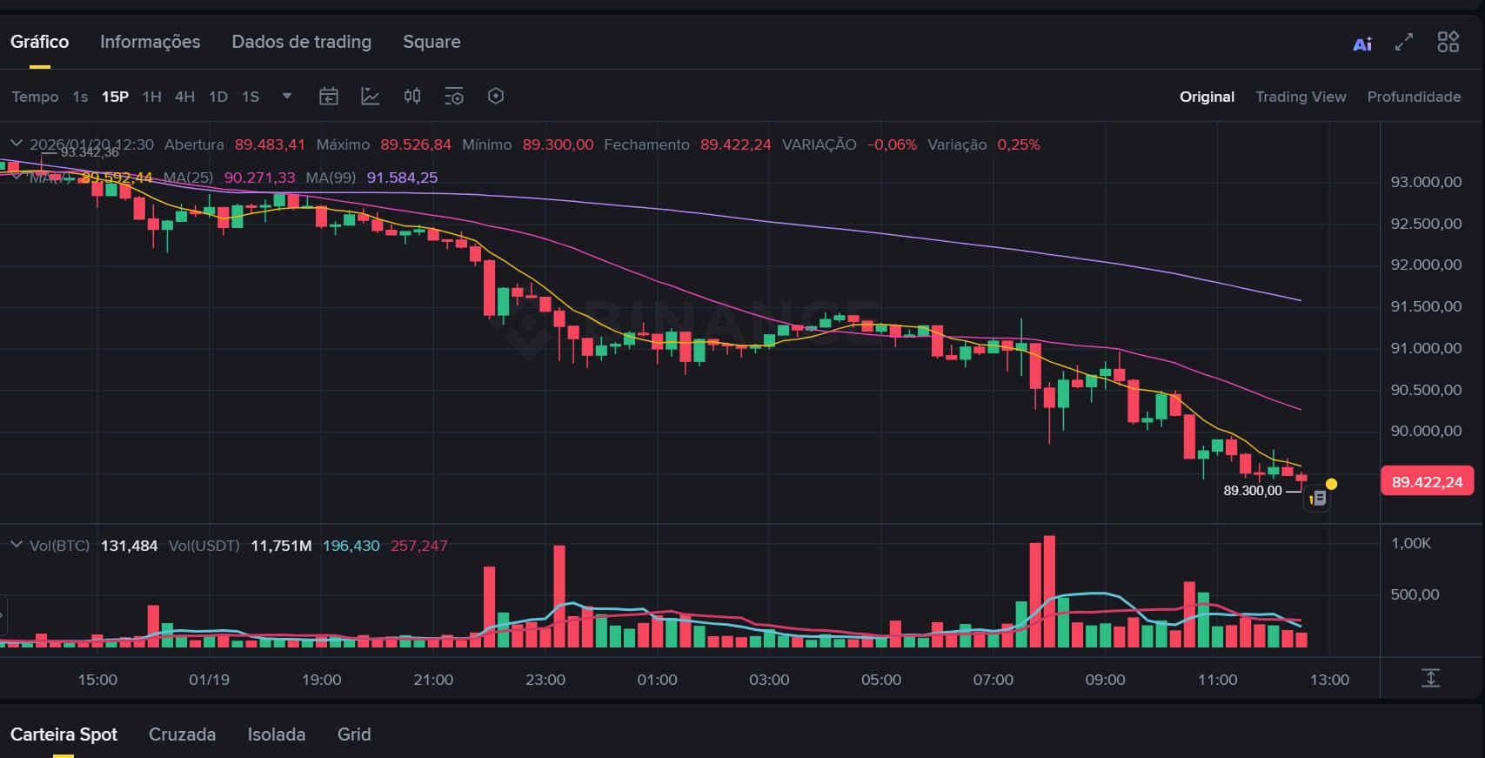Click the hexagon chart settings icon
Screen dimensions: 1485x758
point(496,97)
